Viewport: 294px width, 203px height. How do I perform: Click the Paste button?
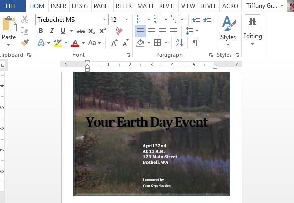click(x=9, y=31)
